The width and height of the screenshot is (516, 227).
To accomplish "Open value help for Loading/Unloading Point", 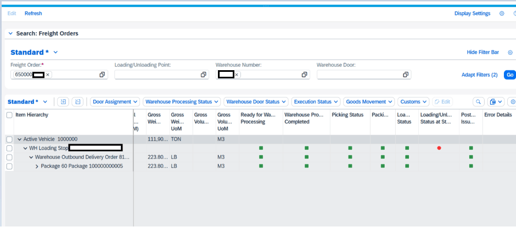I will coord(203,75).
